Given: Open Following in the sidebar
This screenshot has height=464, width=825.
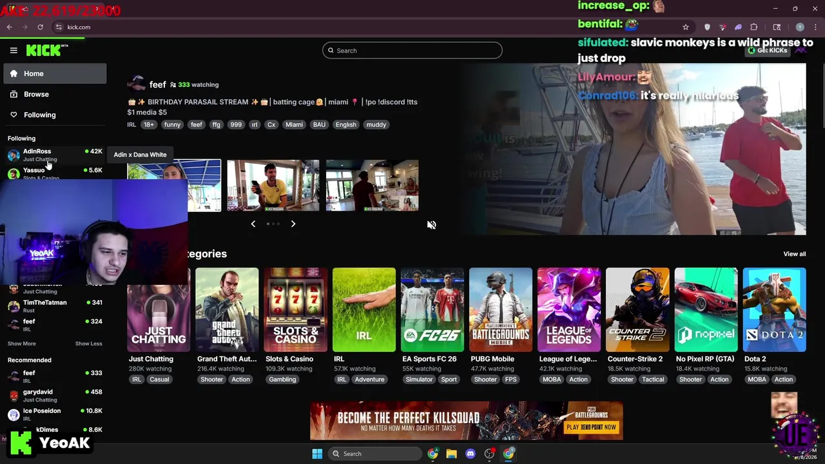Looking at the screenshot, I should pos(55,115).
